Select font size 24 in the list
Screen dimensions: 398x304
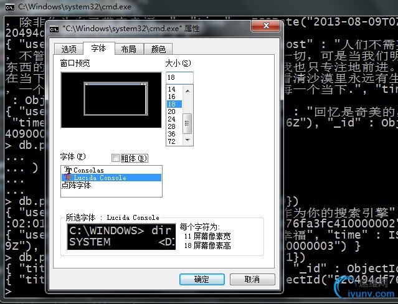pos(174,119)
